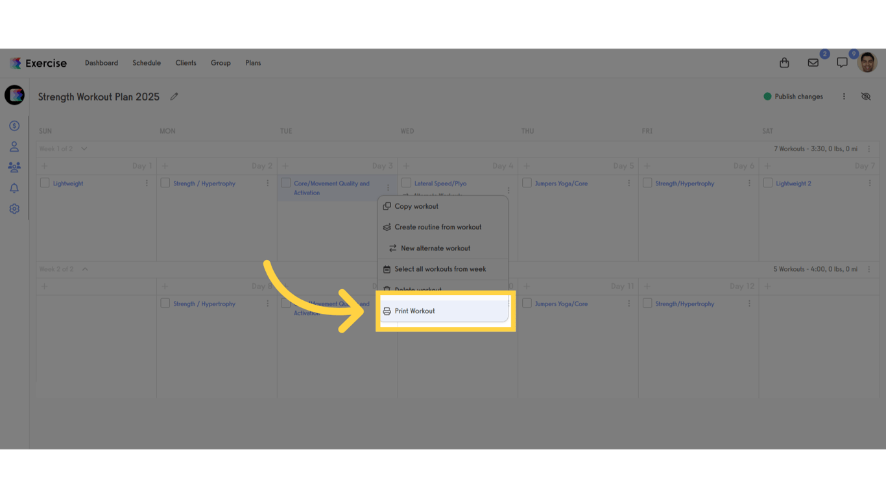This screenshot has width=886, height=498.
Task: Toggle the plan visibility eye icon
Action: pyautogui.click(x=866, y=97)
